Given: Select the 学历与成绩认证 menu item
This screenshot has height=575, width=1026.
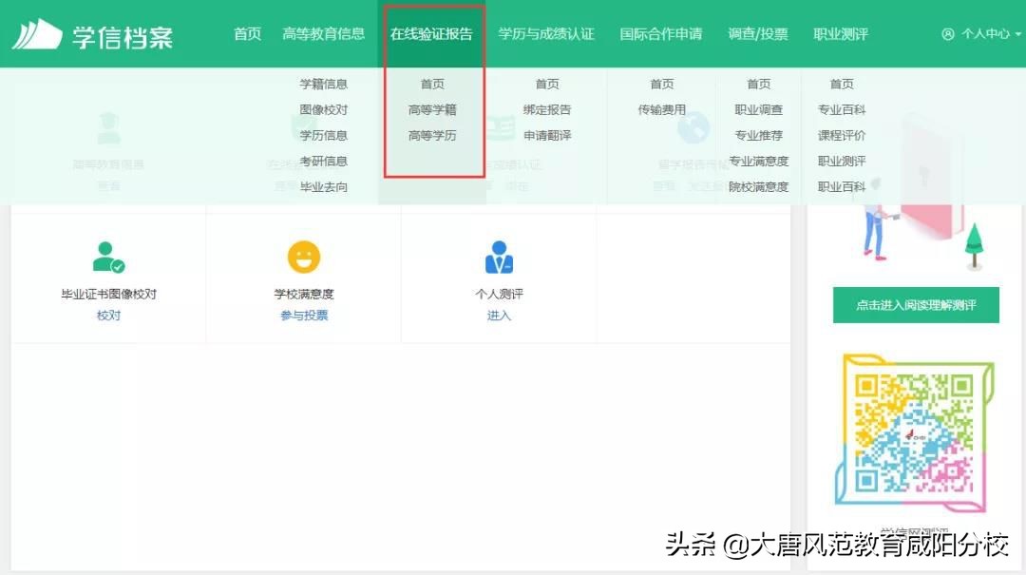Looking at the screenshot, I should (x=543, y=32).
